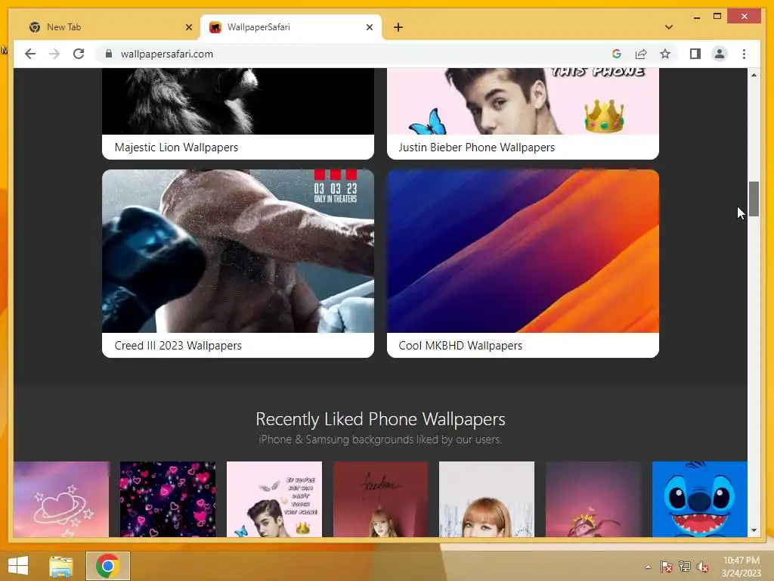Go back using the browser back arrow

30,54
